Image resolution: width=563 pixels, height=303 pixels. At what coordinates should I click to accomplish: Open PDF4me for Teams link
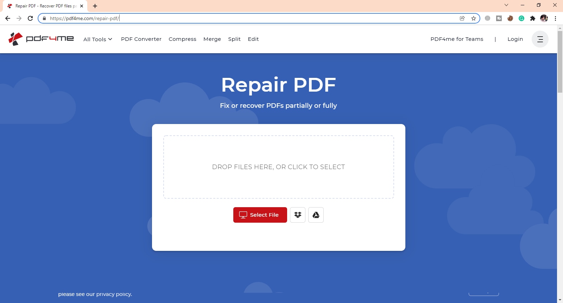pyautogui.click(x=457, y=39)
